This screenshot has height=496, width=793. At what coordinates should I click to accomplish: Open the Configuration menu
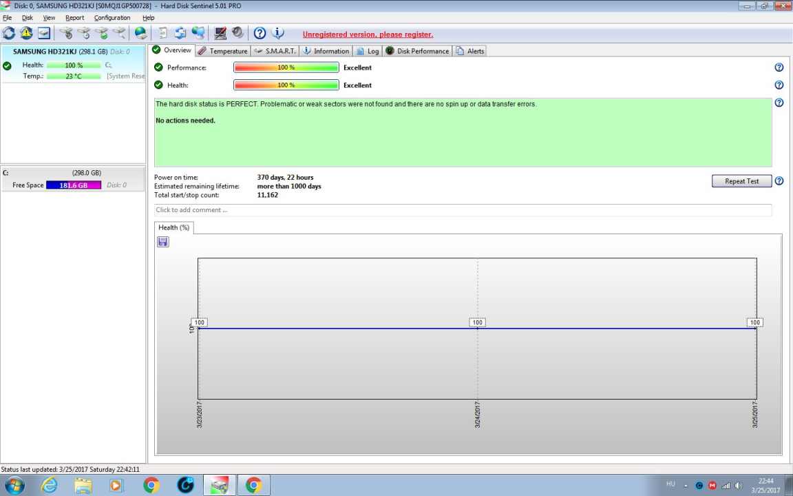pos(112,18)
